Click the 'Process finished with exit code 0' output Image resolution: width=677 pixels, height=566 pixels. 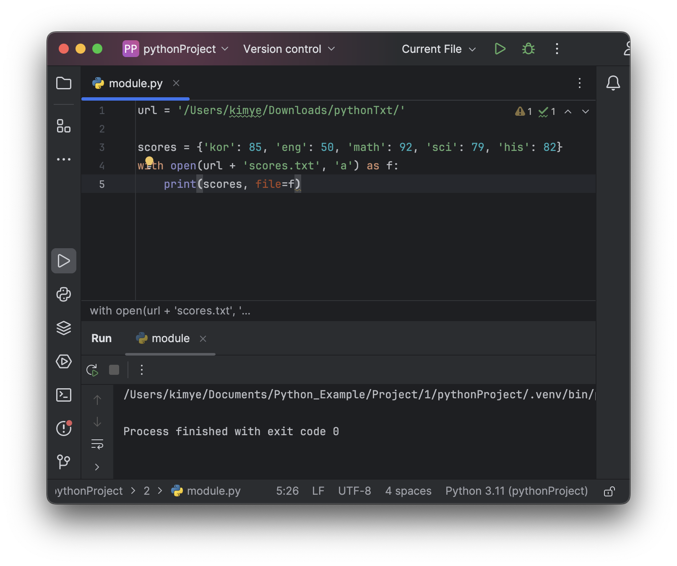click(231, 431)
